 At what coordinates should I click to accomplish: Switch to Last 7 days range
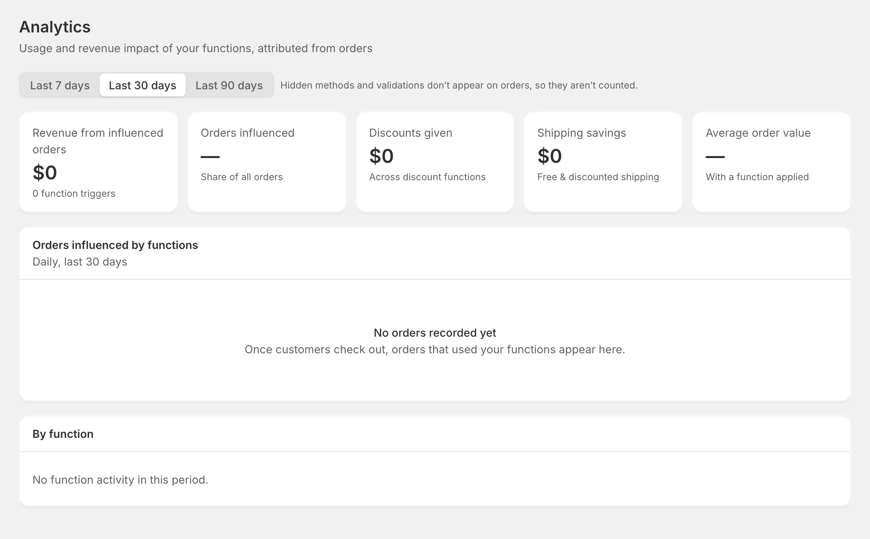(60, 85)
